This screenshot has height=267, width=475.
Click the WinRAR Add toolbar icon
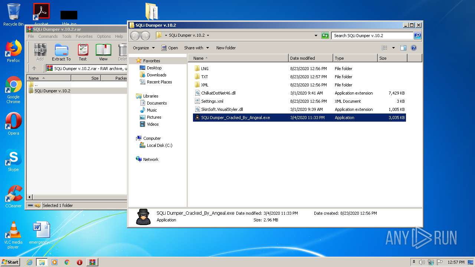[x=40, y=52]
